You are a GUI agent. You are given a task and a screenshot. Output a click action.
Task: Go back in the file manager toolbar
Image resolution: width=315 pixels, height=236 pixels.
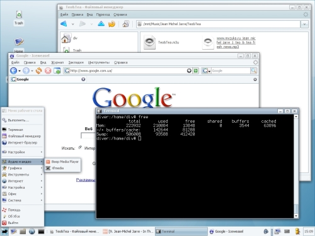pyautogui.click(x=64, y=24)
